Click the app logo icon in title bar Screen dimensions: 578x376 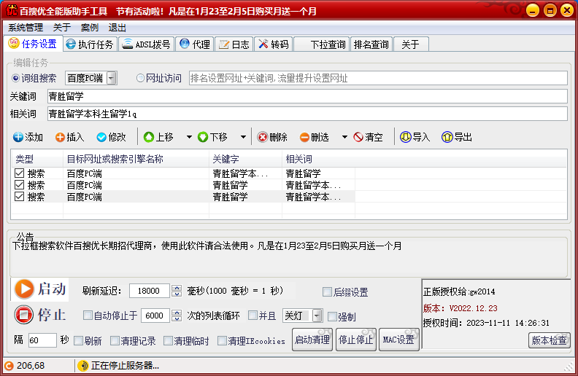pyautogui.click(x=12, y=10)
